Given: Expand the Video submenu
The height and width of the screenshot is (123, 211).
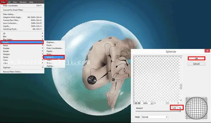Looking at the screenshot, I should (22, 60).
